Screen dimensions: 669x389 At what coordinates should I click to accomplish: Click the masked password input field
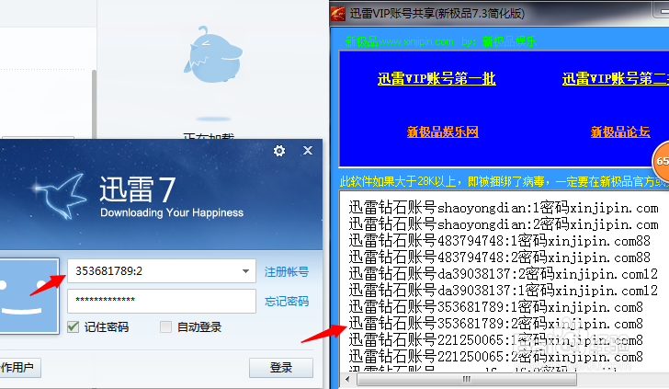[x=162, y=301]
